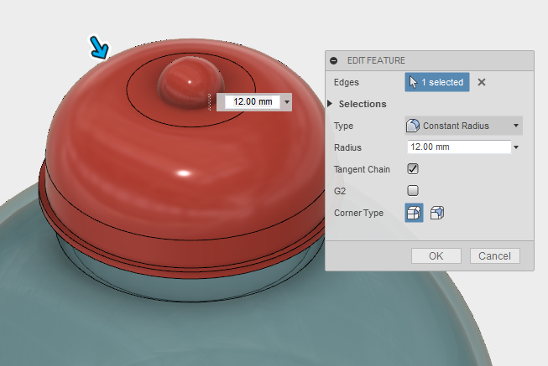Viewport: 548px width, 366px height.
Task: Cancel the fillet edit
Action: point(494,256)
